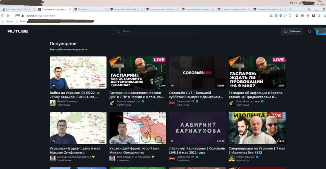Click the grey globe extension icon
The height and width of the screenshot is (169, 326).
pos(308,15)
